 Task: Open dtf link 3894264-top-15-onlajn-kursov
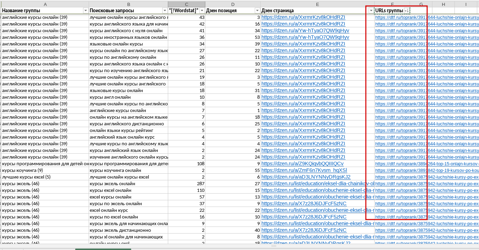click(427, 164)
